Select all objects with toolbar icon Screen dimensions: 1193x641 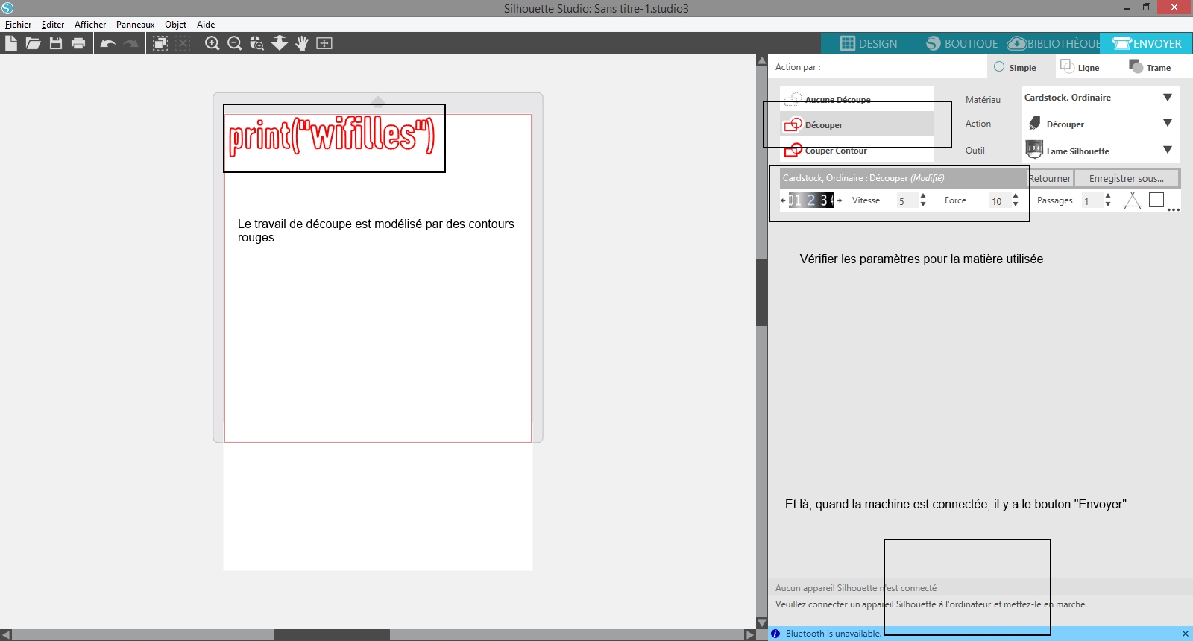(160, 43)
